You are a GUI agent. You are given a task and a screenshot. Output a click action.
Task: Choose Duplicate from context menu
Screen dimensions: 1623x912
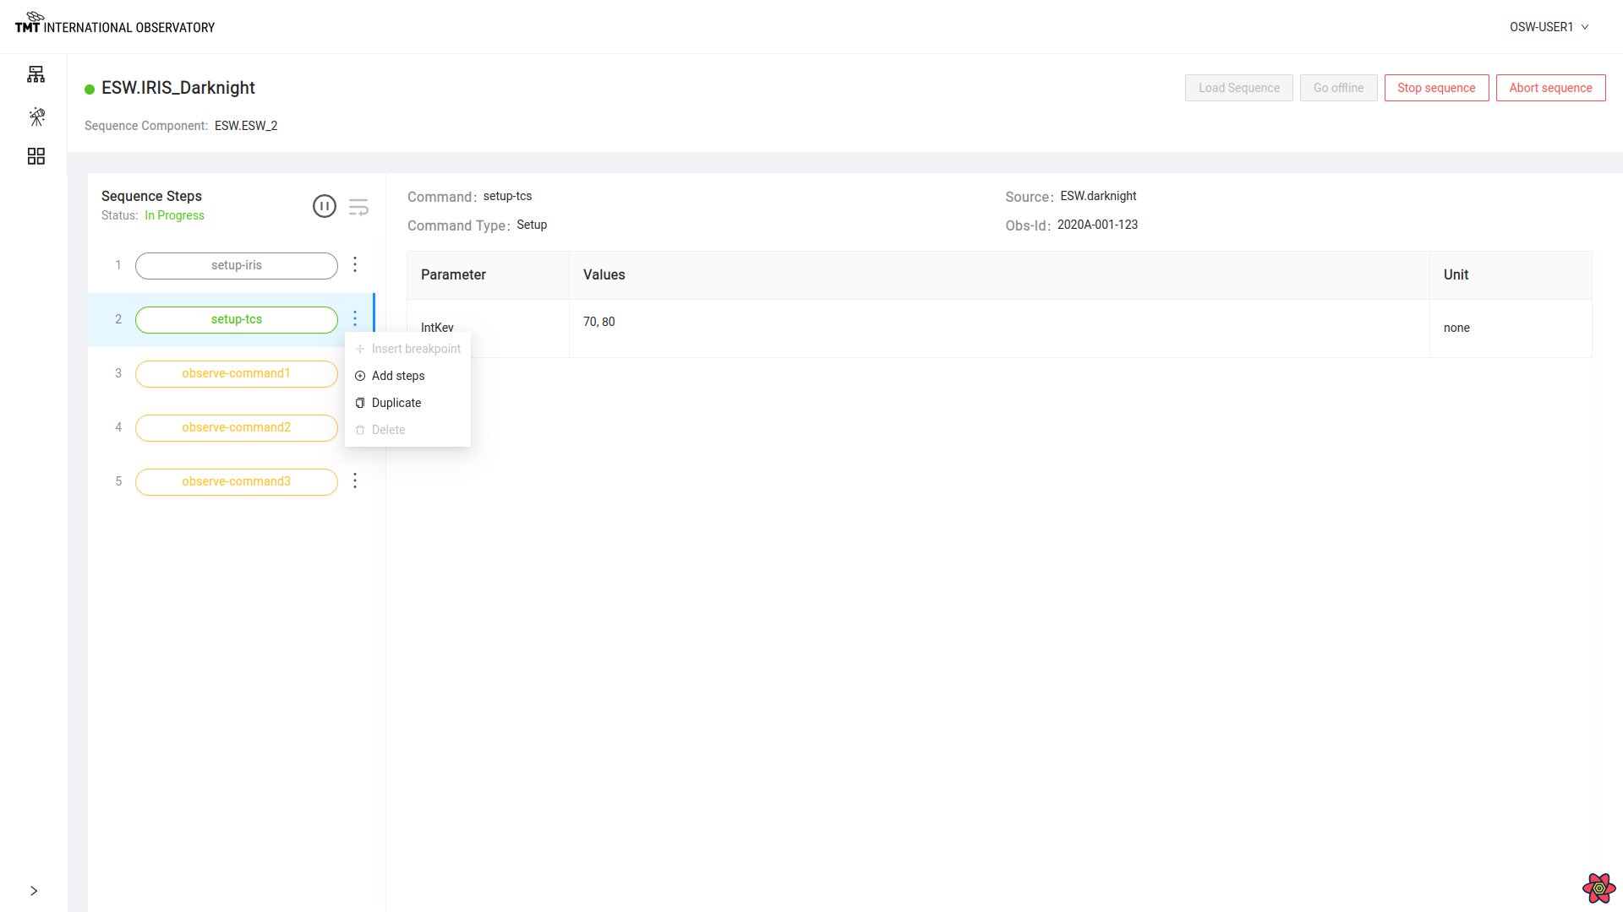pyautogui.click(x=408, y=403)
